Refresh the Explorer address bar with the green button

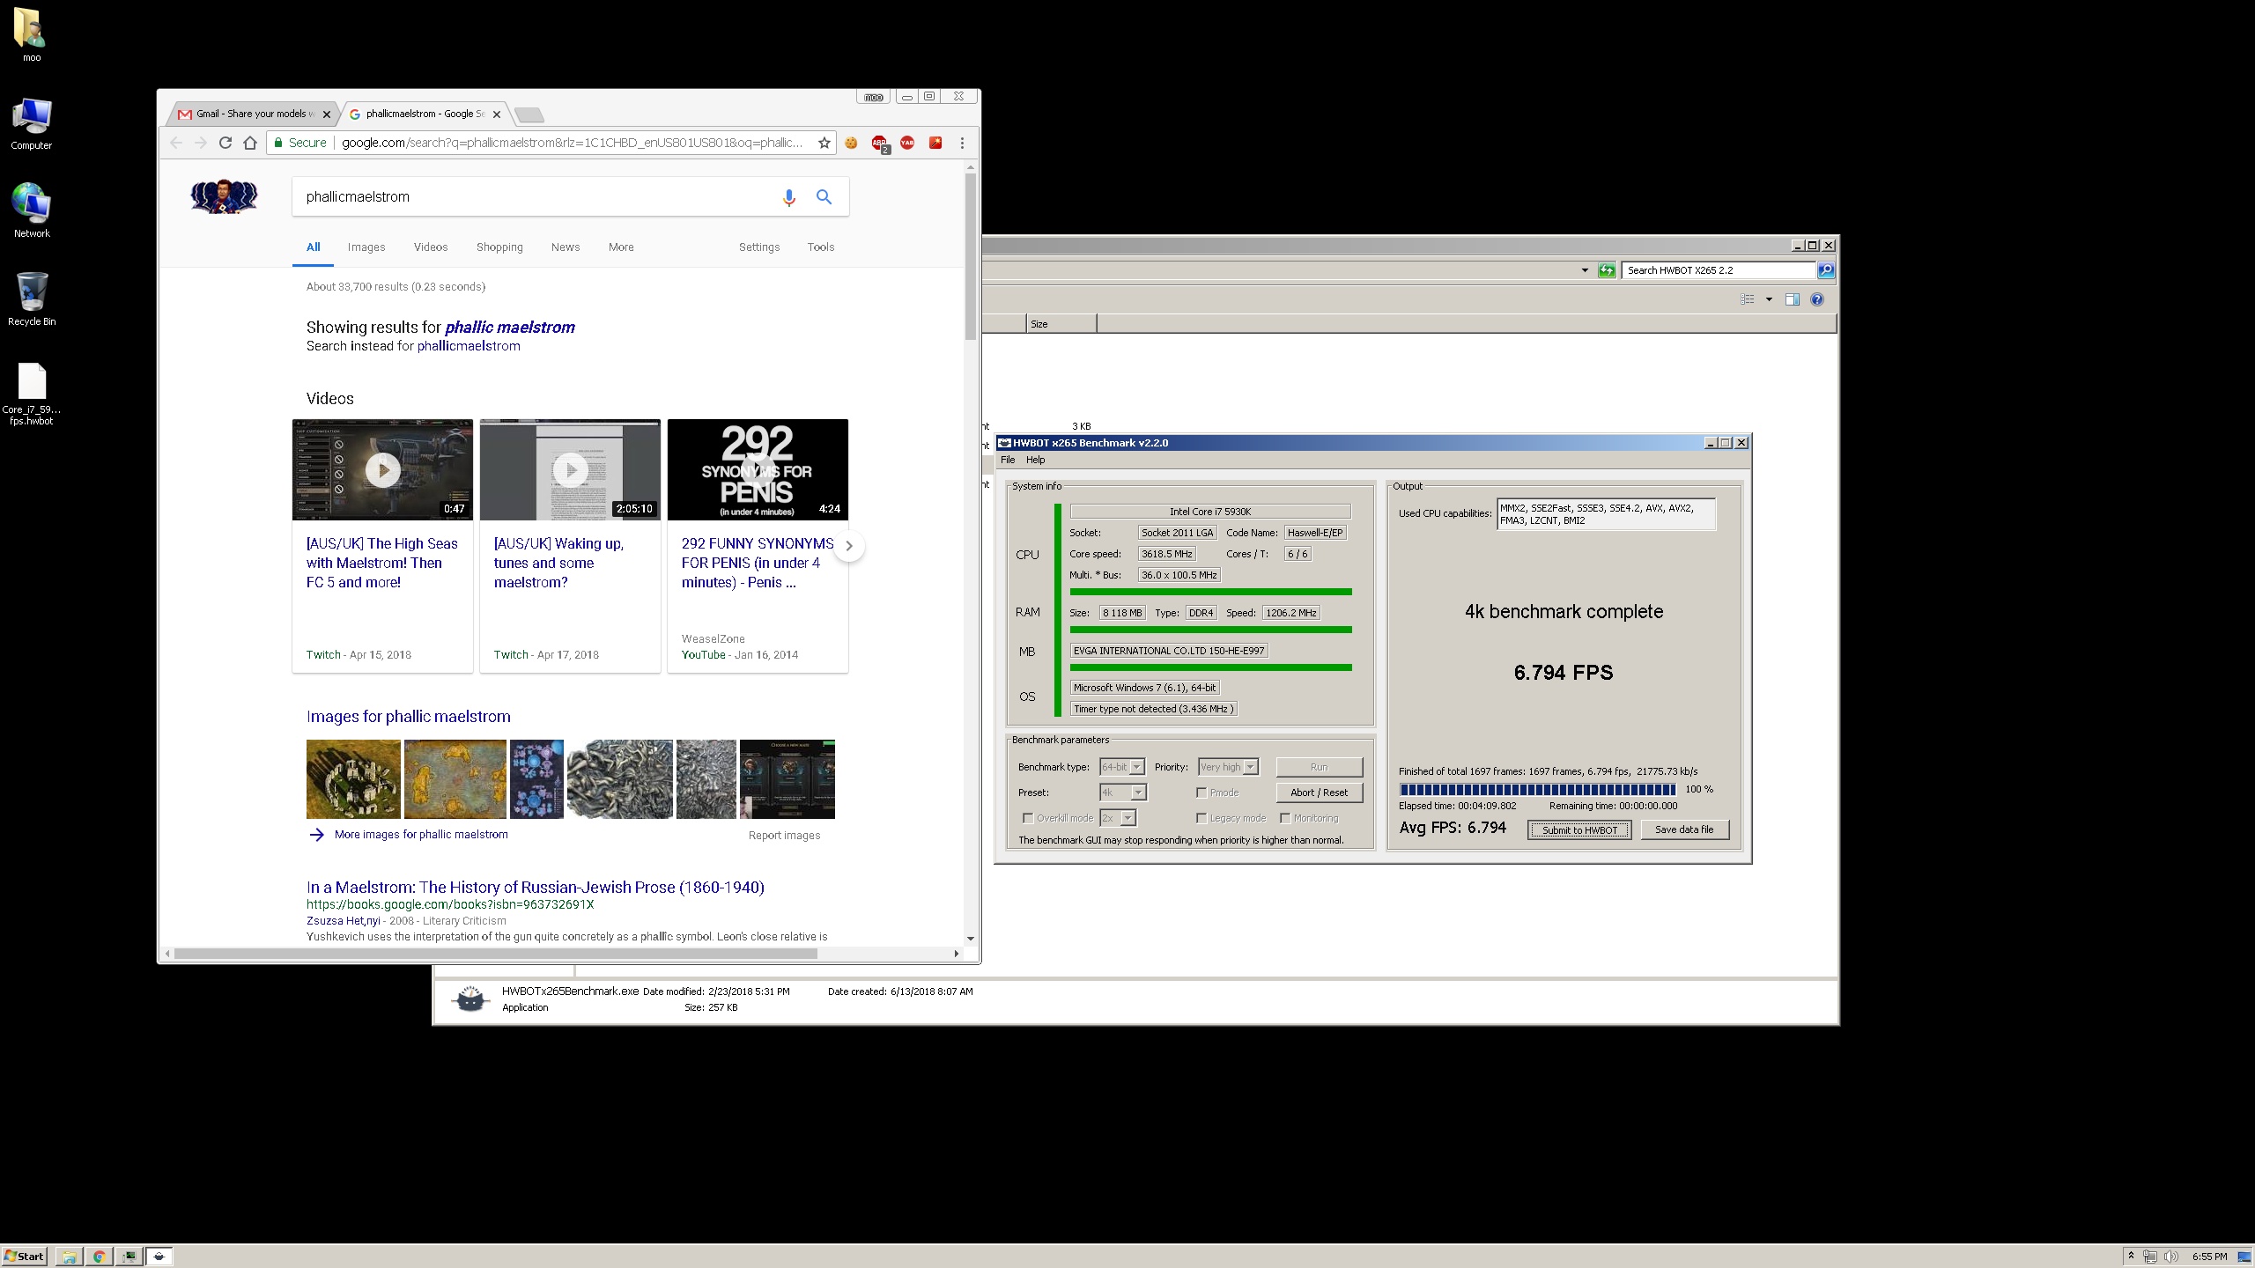click(1607, 270)
